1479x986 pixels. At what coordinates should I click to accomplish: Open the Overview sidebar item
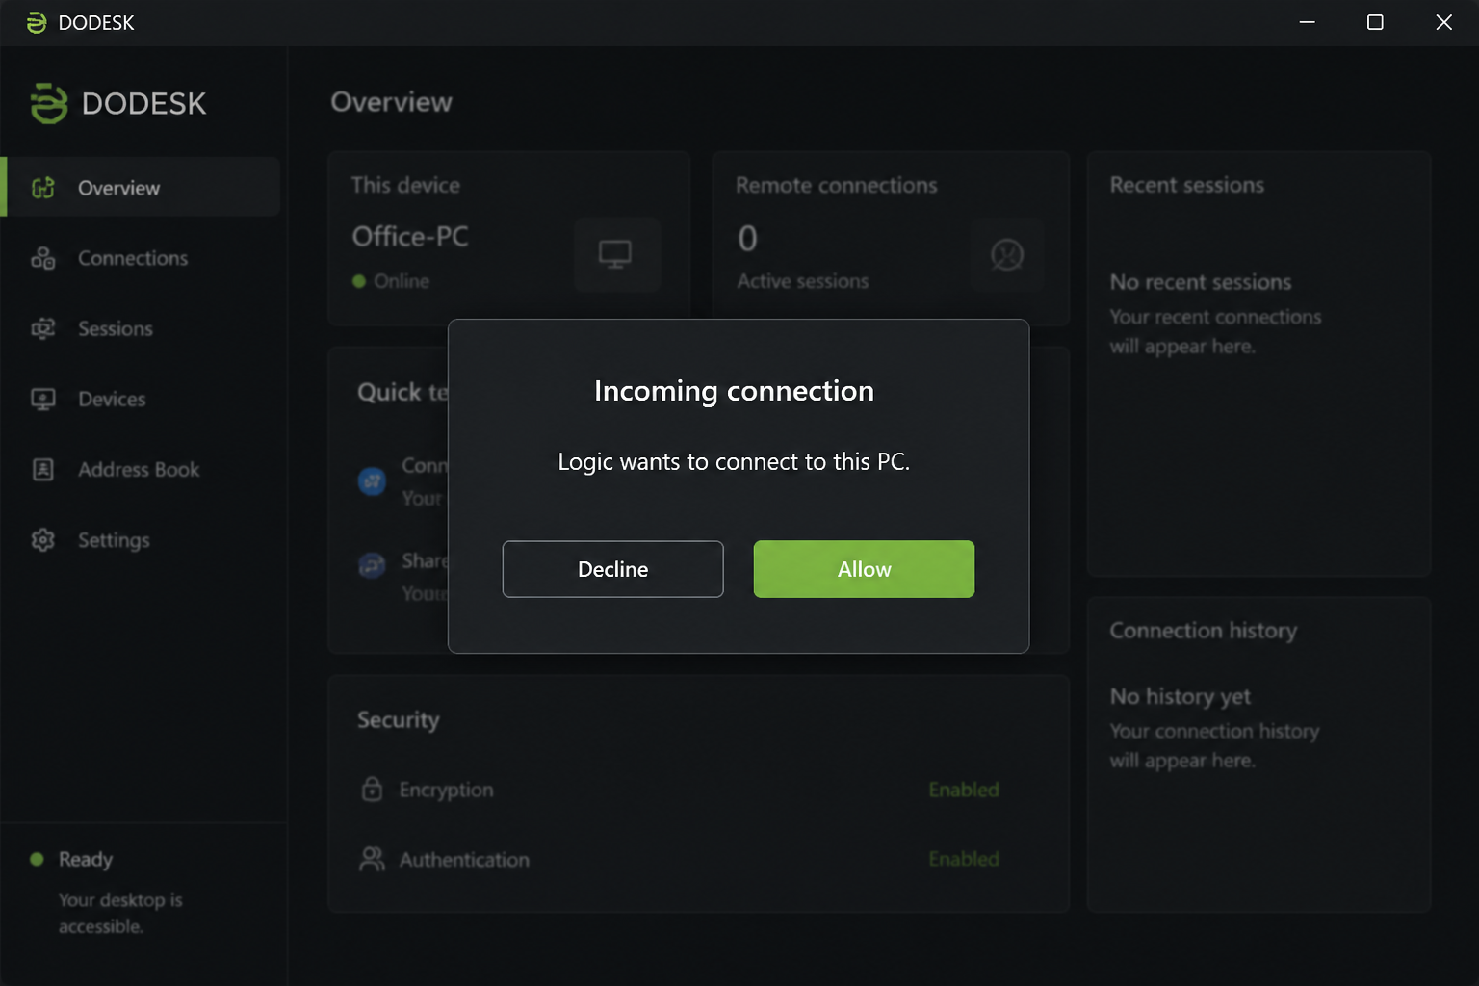(141, 188)
